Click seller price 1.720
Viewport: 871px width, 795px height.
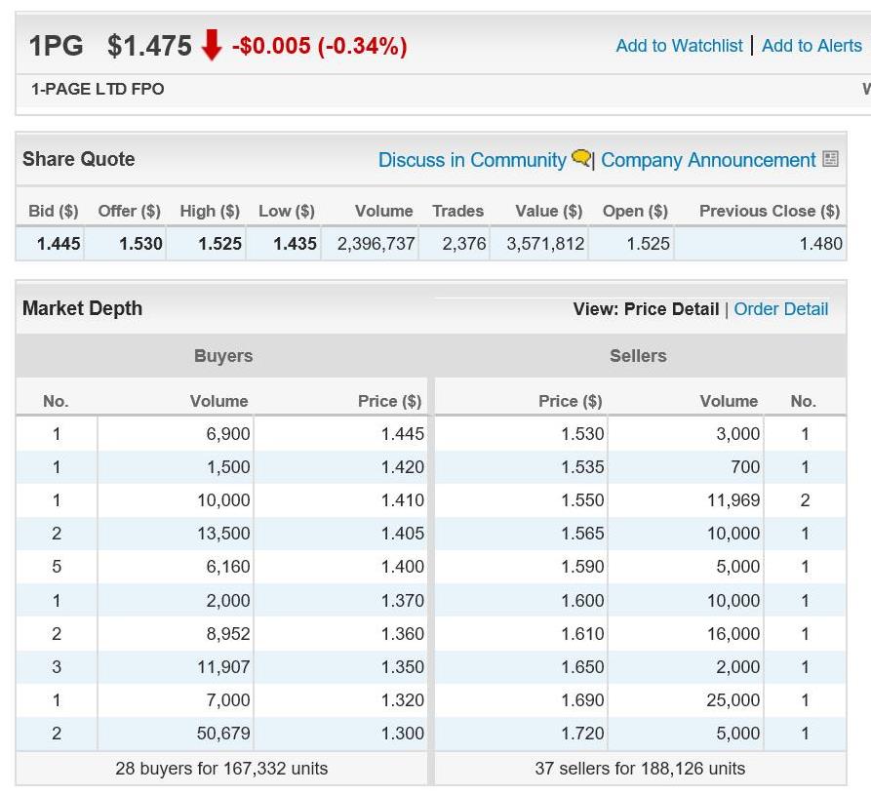(x=582, y=734)
